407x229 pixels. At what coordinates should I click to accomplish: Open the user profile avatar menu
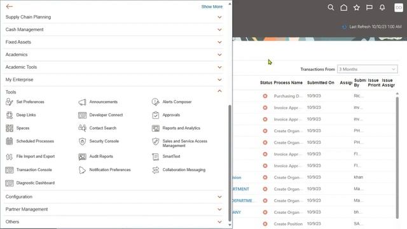tap(399, 8)
